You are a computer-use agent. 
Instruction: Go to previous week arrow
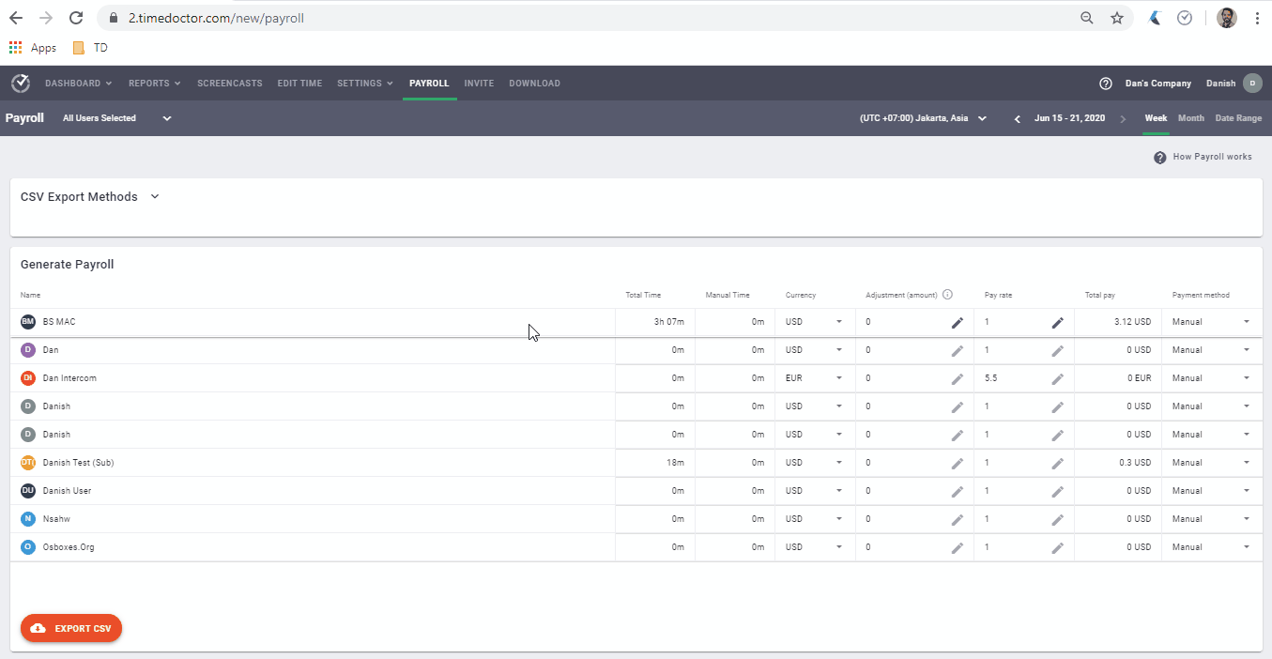coord(1017,118)
